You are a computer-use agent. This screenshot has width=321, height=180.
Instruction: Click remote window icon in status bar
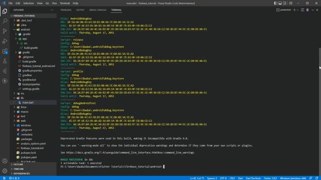click(4, 178)
